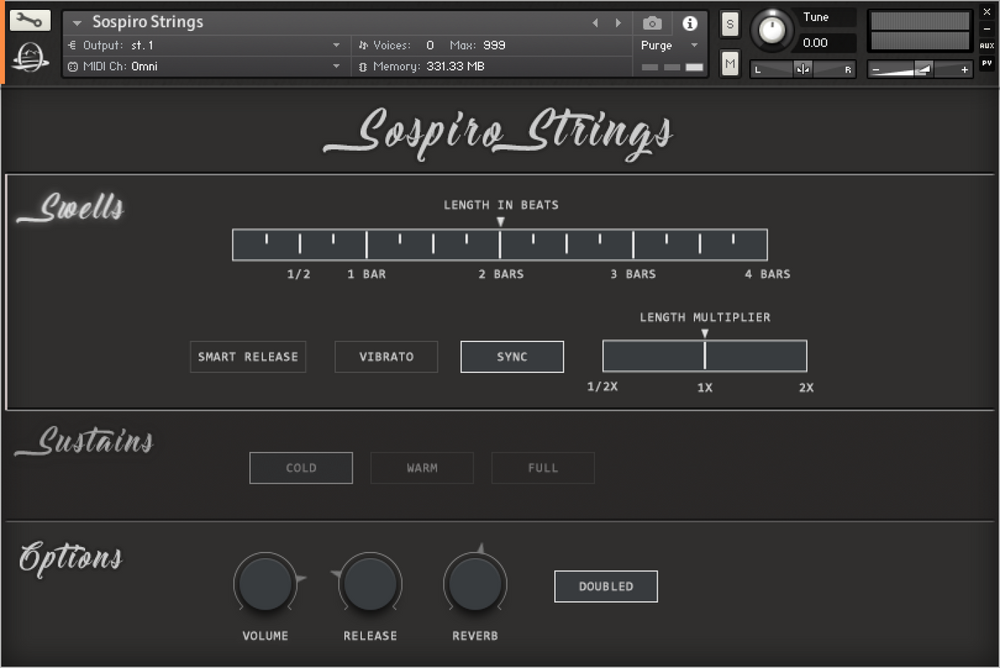Click the 4 BARS label
This screenshot has height=668, width=1000.
click(x=767, y=274)
